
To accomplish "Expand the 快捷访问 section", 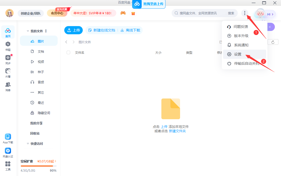I will pyautogui.click(x=27, y=144).
